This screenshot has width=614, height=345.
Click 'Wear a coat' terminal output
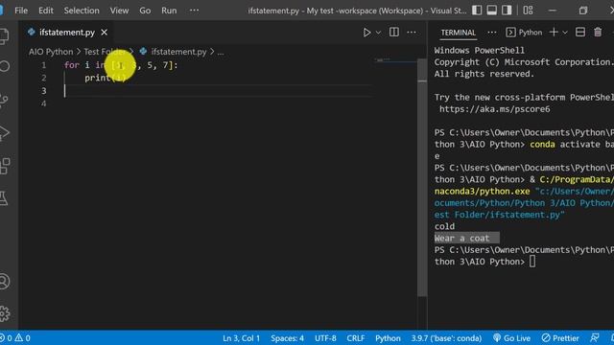pos(461,238)
